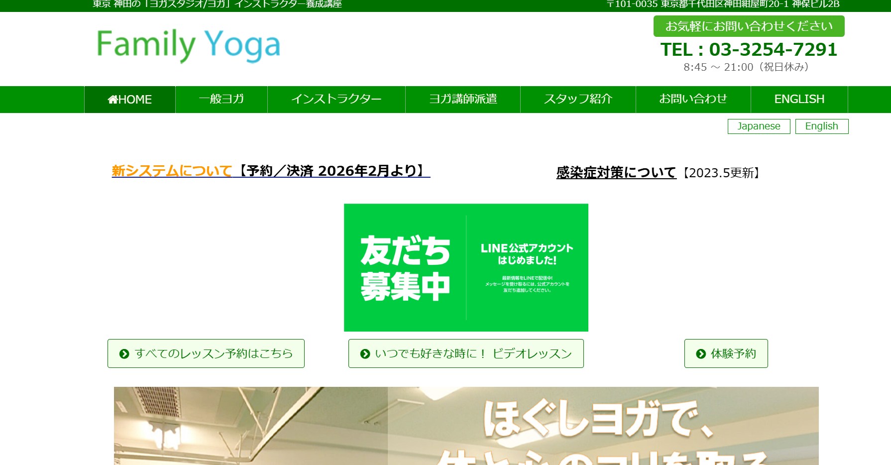Open お問い合わせ navigation item
This screenshot has height=465, width=891.
pos(693,99)
